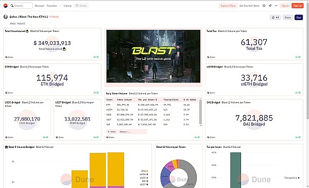Open the three-dots more menu in header
The image size is (309, 188).
276,6
